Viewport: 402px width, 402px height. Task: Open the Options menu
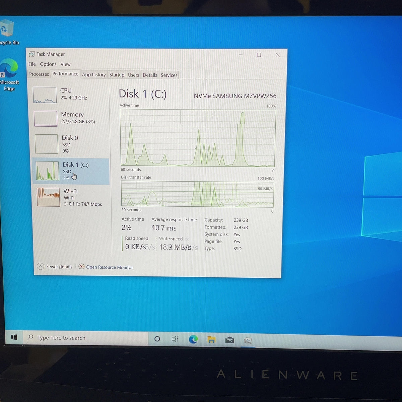click(x=48, y=64)
